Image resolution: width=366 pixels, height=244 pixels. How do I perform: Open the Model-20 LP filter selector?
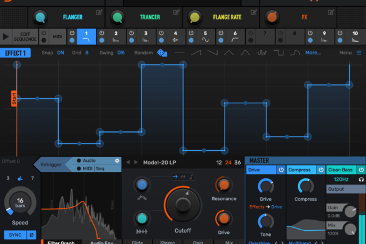pos(160,163)
